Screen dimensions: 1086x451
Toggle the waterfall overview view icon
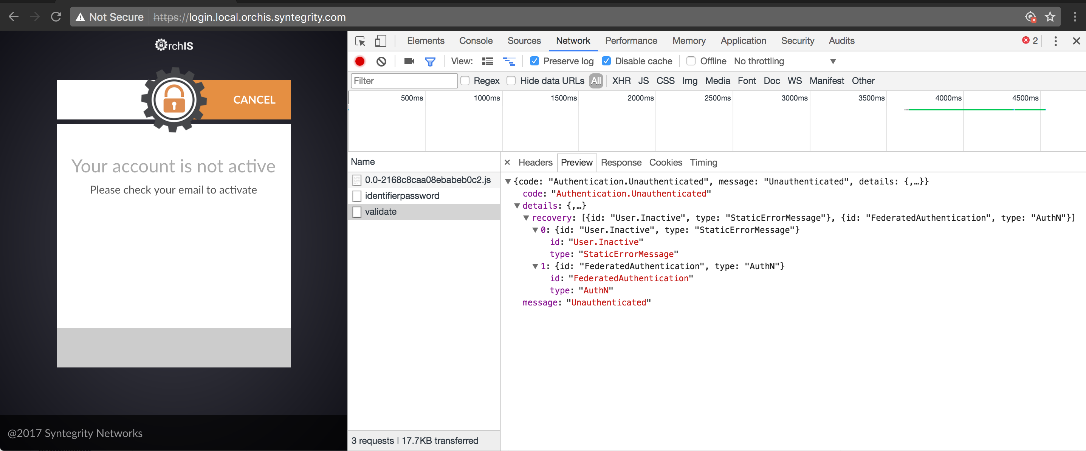tap(508, 62)
